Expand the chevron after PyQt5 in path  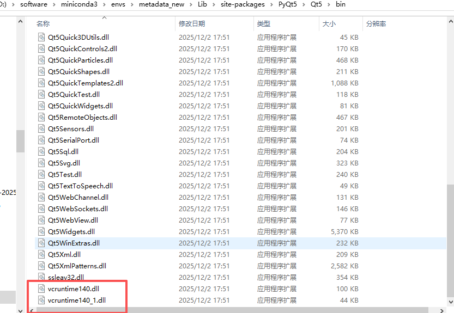click(304, 5)
